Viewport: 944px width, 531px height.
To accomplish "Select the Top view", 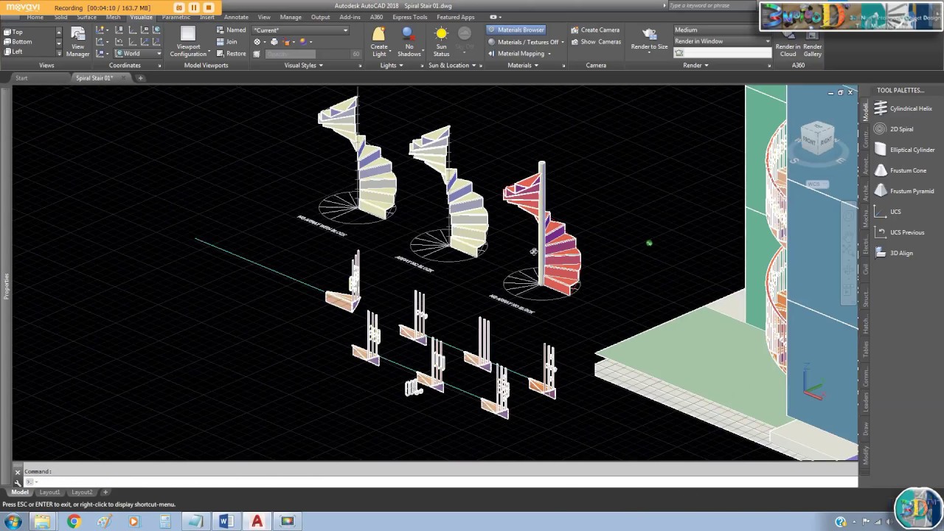I will click(x=13, y=32).
